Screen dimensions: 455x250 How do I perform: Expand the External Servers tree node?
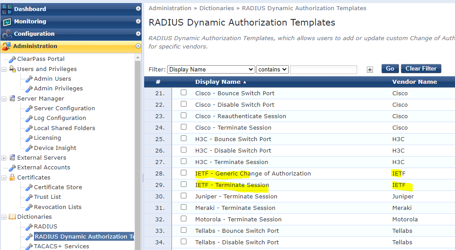pos(4,158)
